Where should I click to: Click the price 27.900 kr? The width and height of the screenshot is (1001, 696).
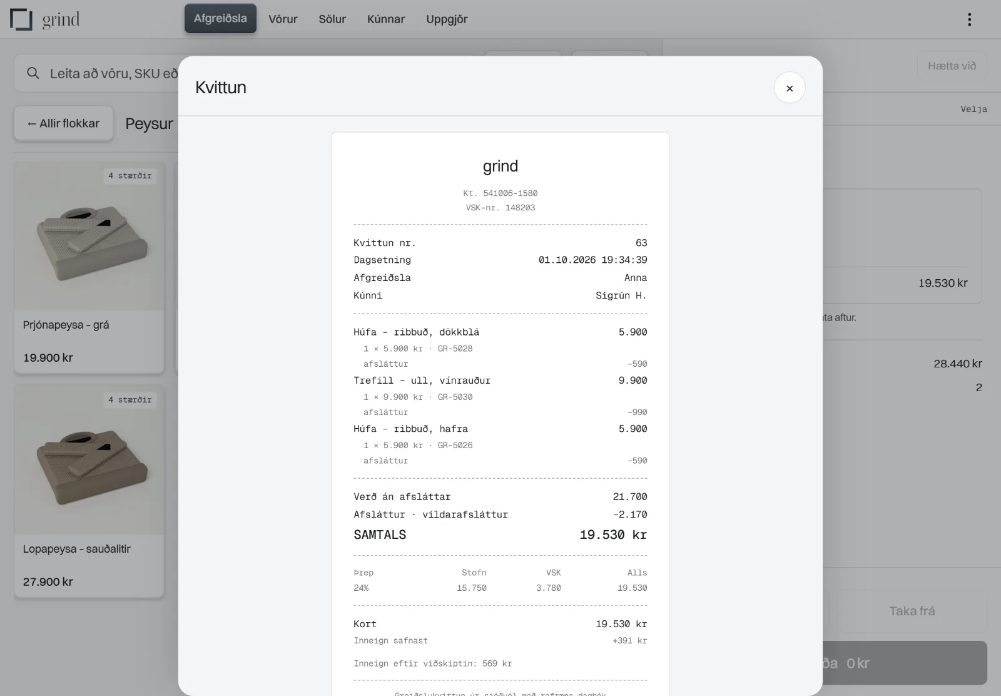48,582
